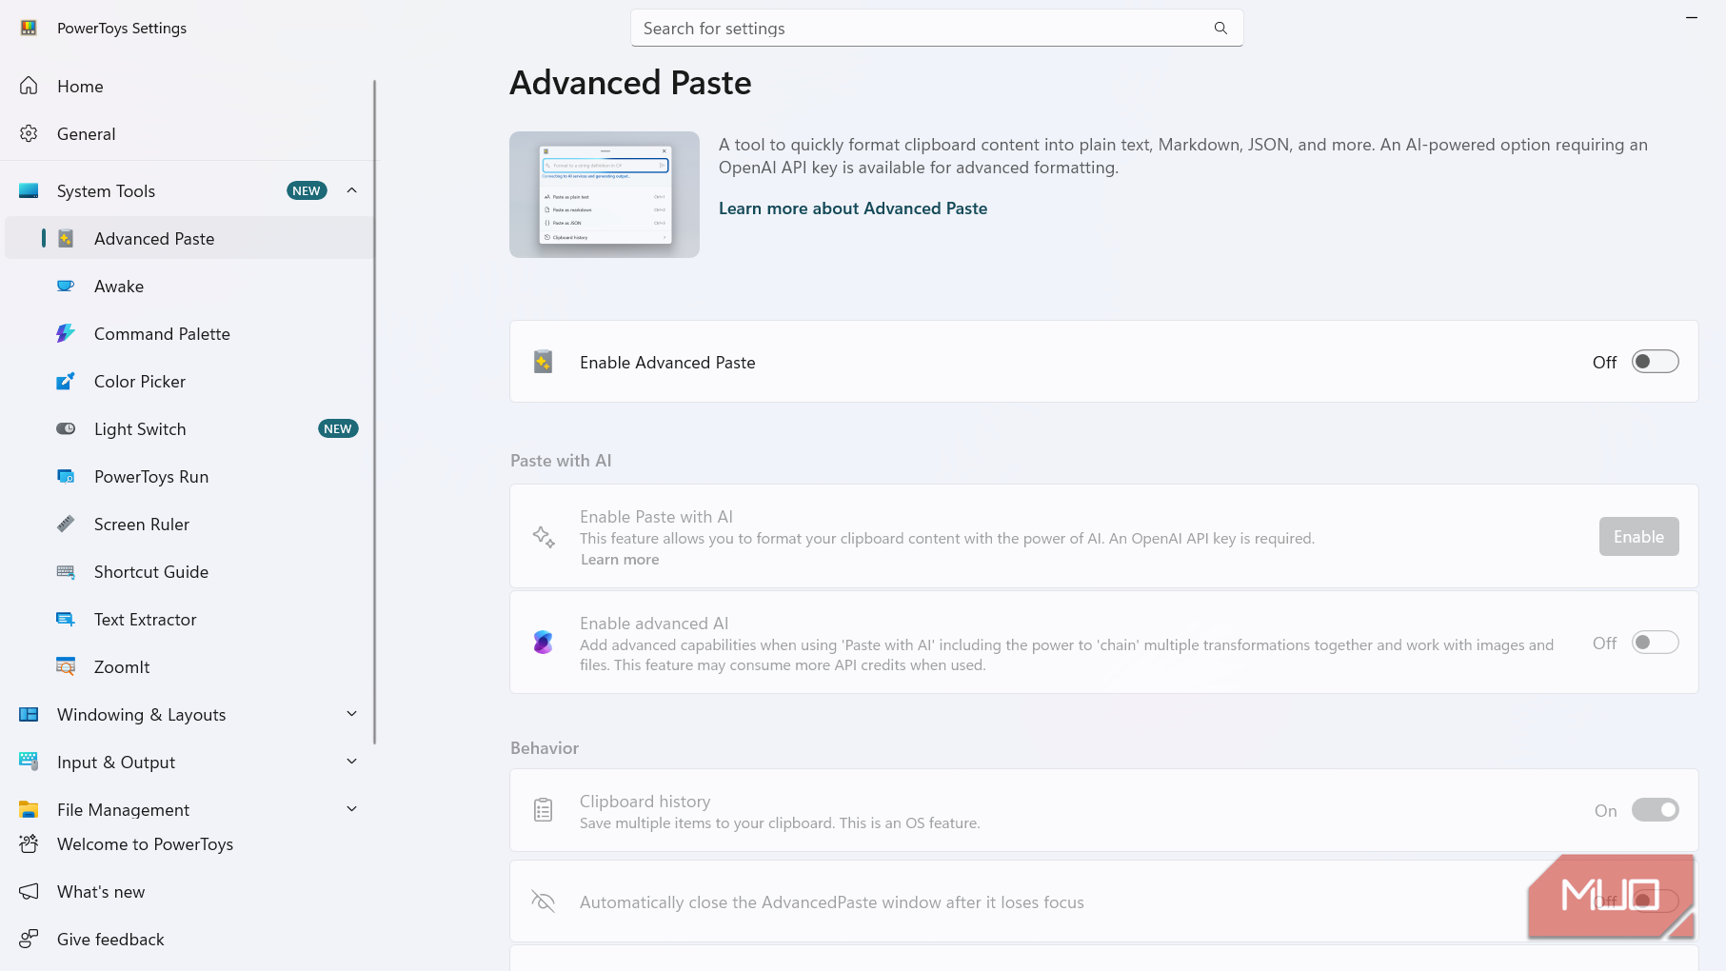The width and height of the screenshot is (1726, 971).
Task: Open the ZoomIt settings page
Action: [x=188, y=666]
